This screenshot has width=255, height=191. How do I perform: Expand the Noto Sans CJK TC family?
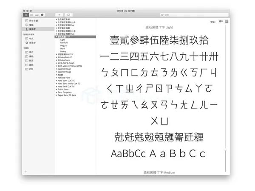(57, 81)
